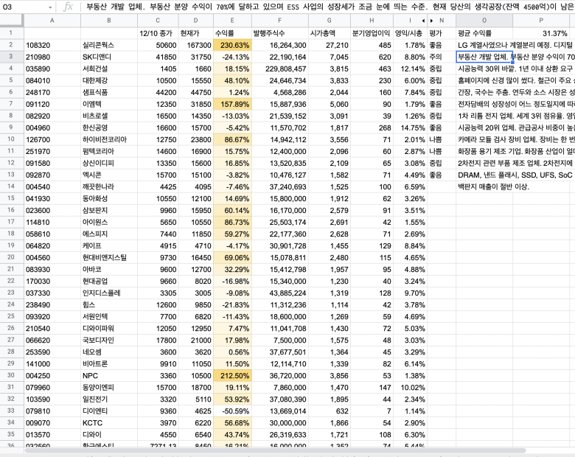Viewport: 575px width, 457px height.
Task: Click cell 엑시콘
Action: pyautogui.click(x=109, y=175)
